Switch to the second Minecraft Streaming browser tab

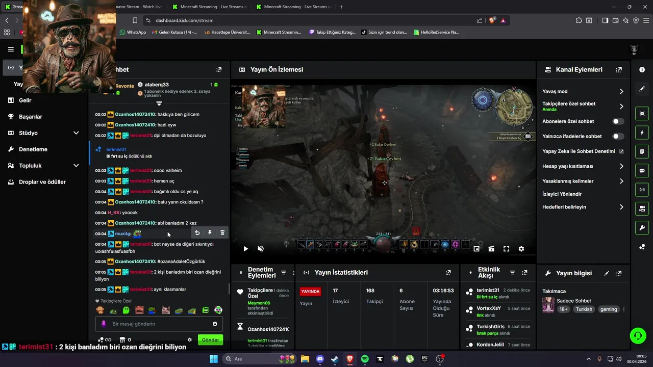[x=293, y=7]
